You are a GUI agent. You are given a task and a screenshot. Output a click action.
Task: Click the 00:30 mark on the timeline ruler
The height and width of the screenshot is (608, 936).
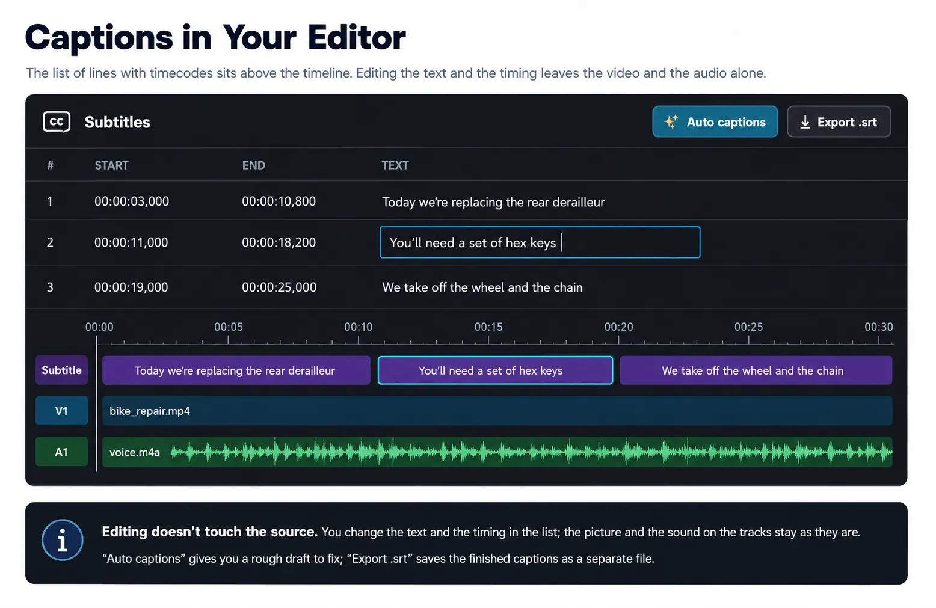[x=879, y=327]
